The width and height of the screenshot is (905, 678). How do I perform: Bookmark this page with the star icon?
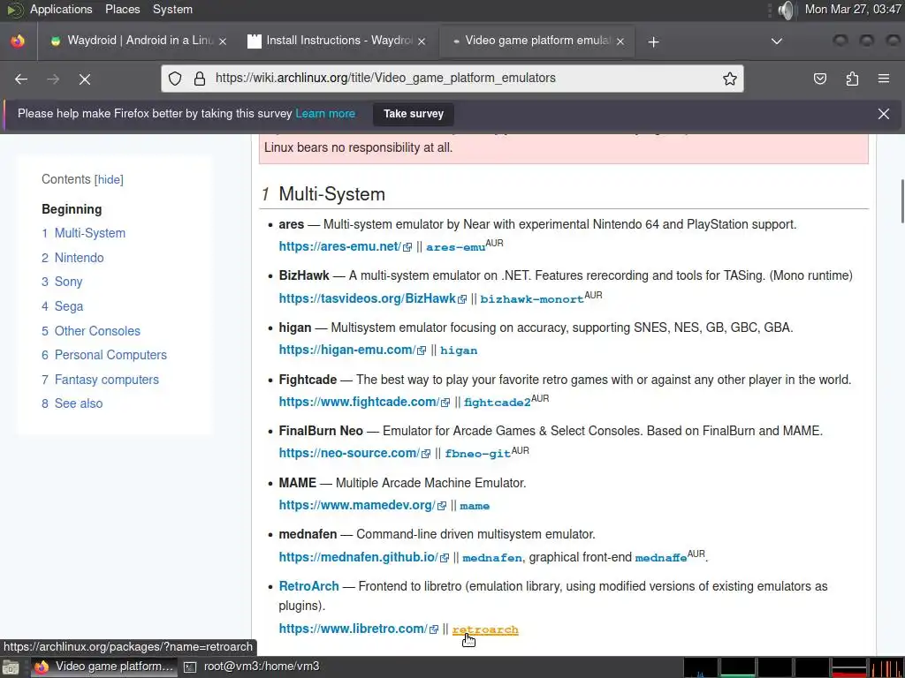(x=729, y=79)
